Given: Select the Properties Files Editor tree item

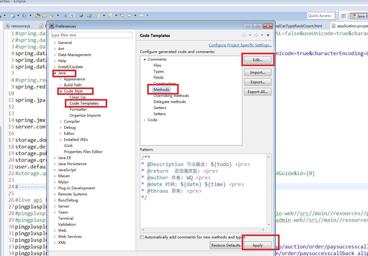Looking at the screenshot, I should (83, 152).
